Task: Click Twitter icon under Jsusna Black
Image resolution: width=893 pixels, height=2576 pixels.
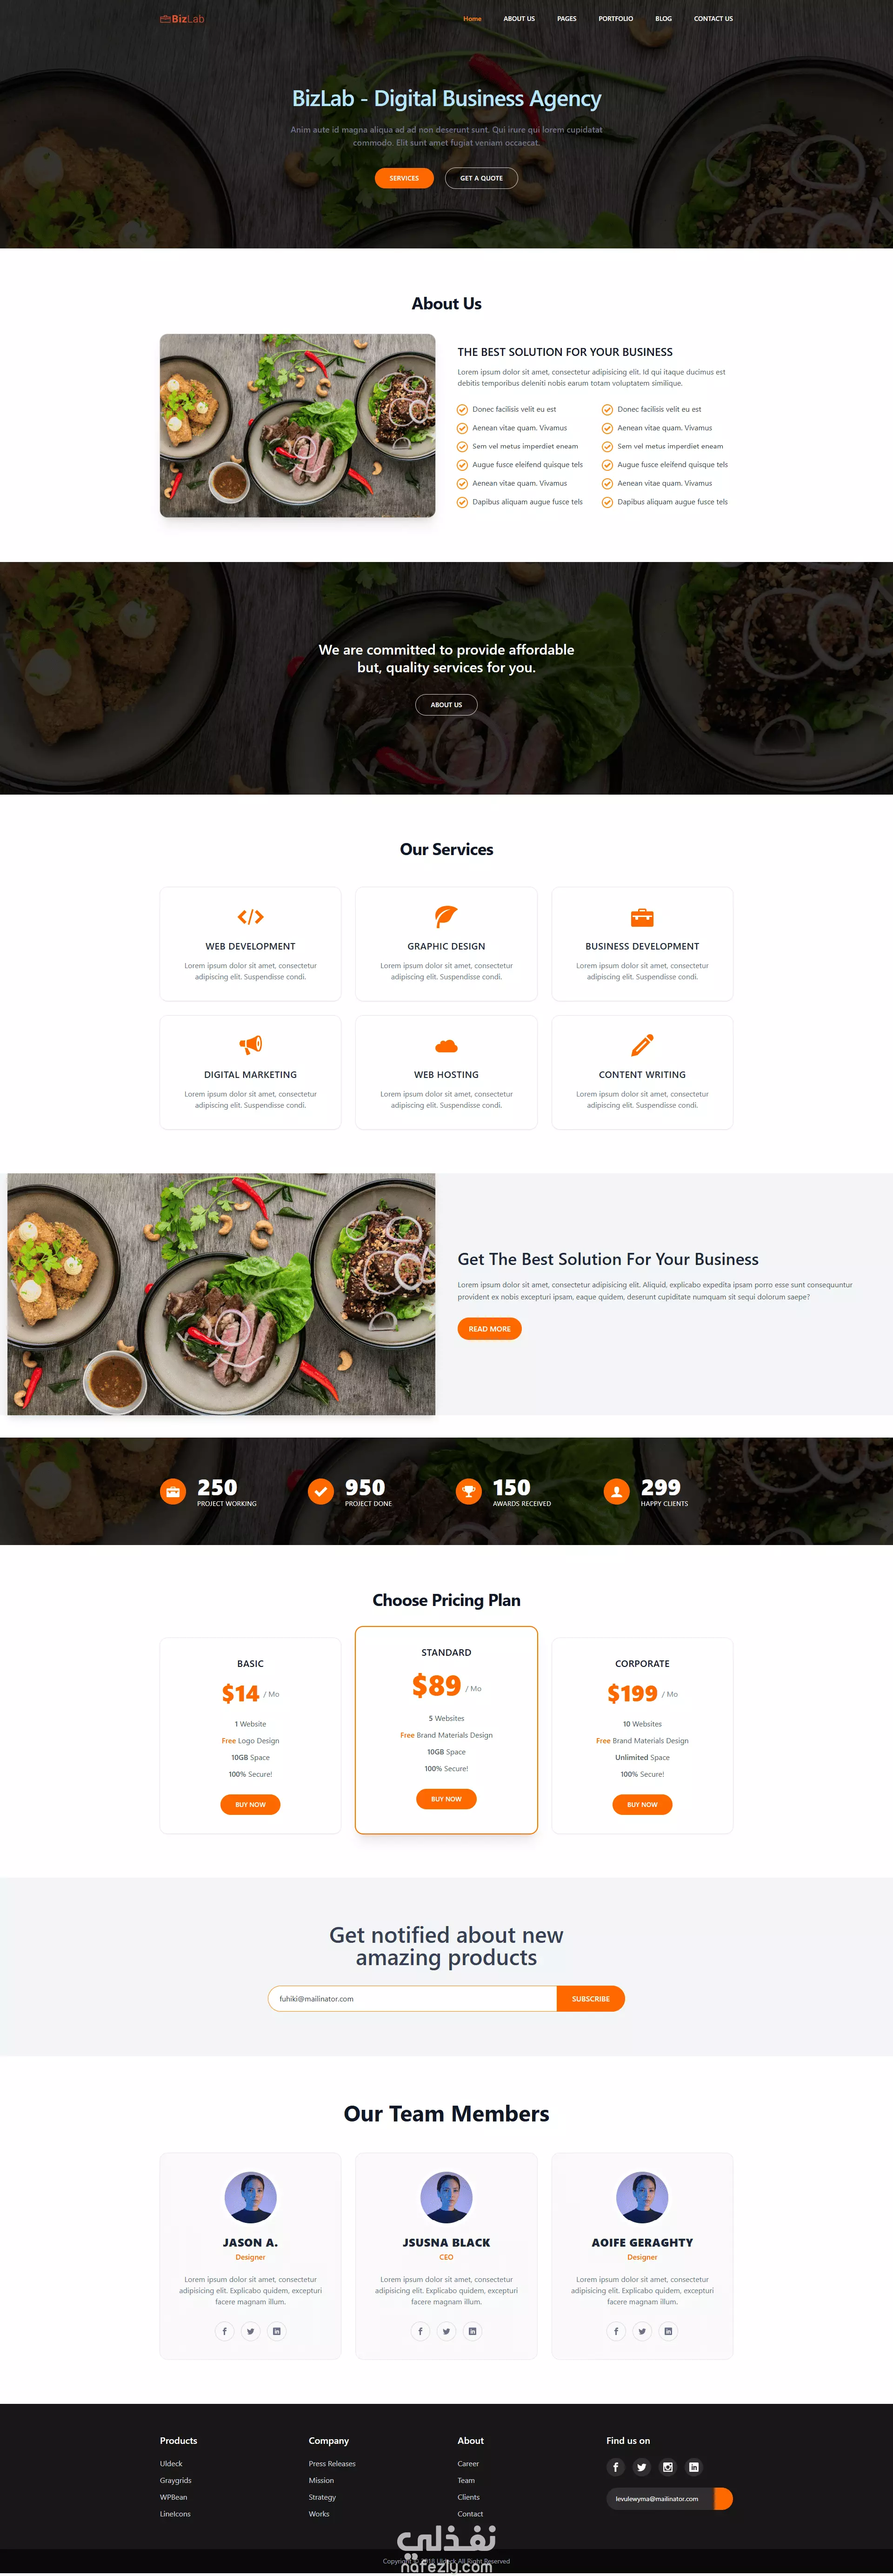Action: (446, 2331)
